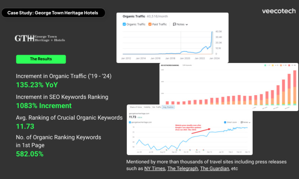Viewport: 299px width, 179px height.
Task: Uncheck the Organic Traffic checkbox
Action: 124,24
